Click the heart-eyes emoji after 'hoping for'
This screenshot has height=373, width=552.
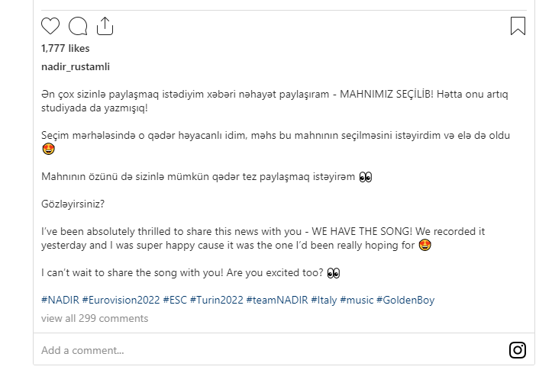pos(425,246)
